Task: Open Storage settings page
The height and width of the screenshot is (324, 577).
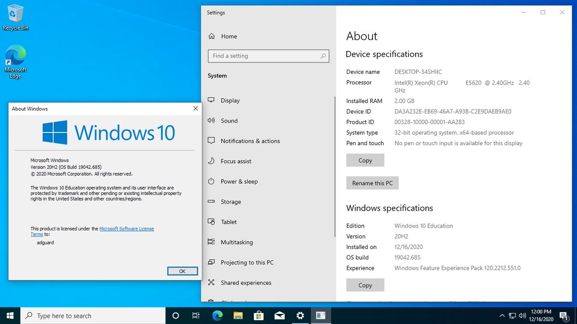Action: [x=230, y=202]
